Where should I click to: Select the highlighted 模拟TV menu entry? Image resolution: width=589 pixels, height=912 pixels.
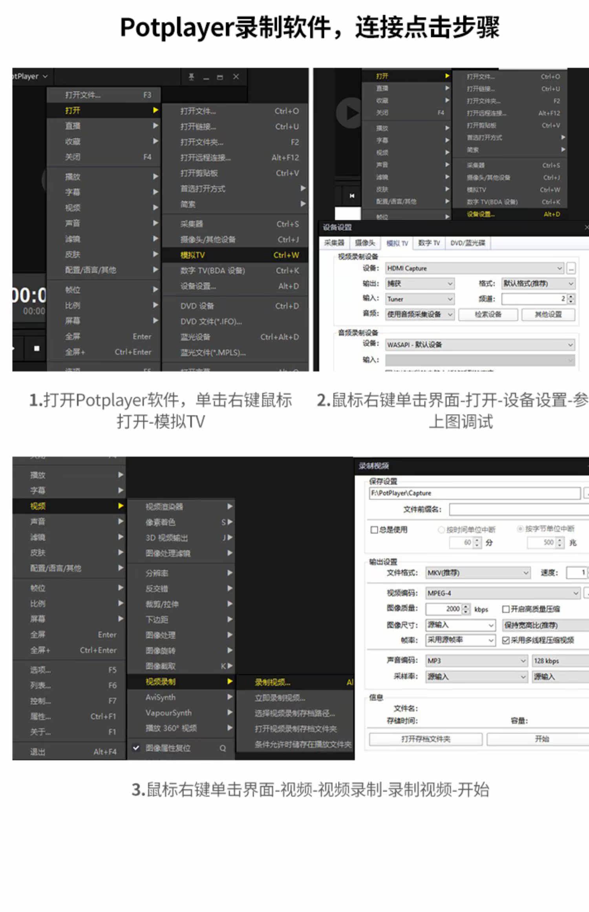click(x=235, y=255)
